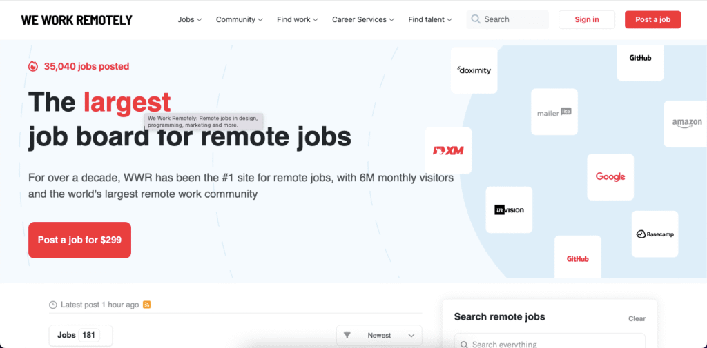Click the Search everything input field
This screenshot has height=348, width=707.
pyautogui.click(x=550, y=341)
